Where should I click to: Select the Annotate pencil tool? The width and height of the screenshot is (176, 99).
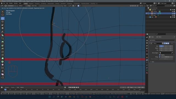coord(2,32)
